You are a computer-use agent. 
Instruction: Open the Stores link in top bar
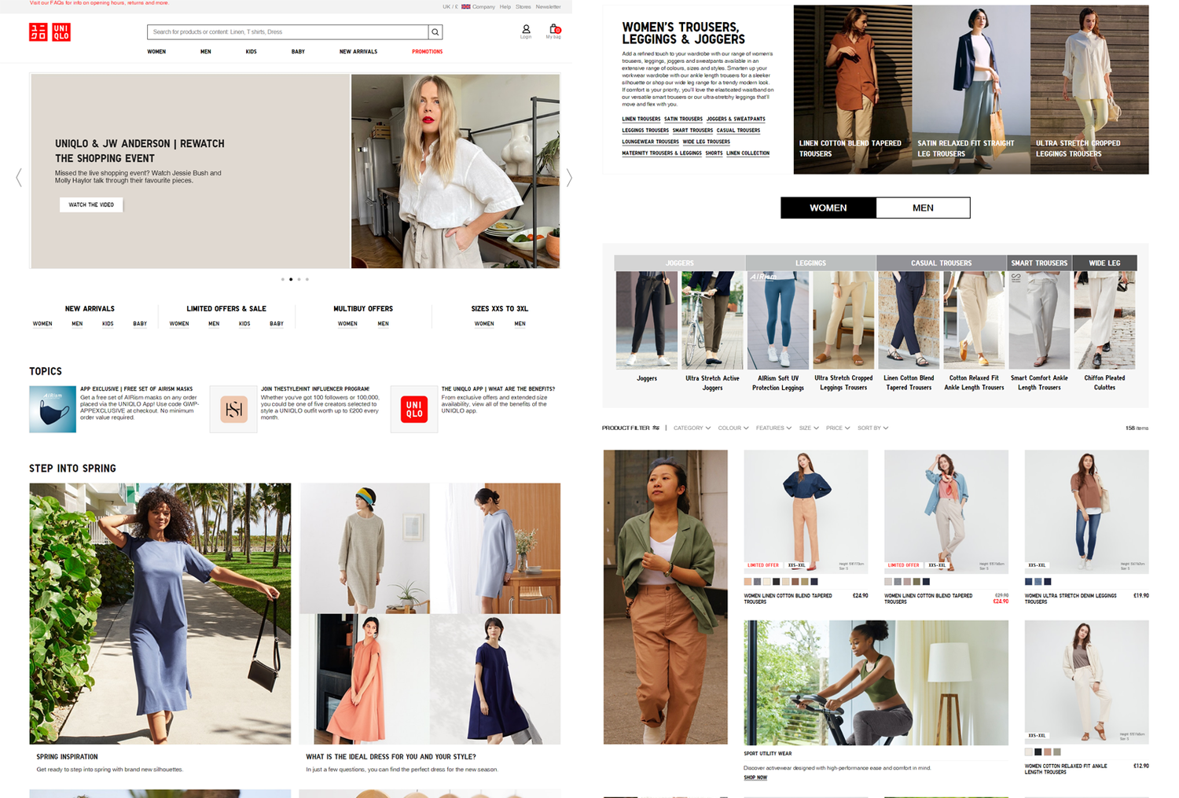click(523, 7)
